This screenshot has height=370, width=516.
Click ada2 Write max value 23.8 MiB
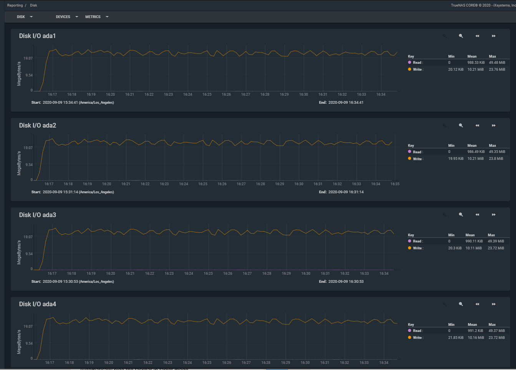coord(496,159)
